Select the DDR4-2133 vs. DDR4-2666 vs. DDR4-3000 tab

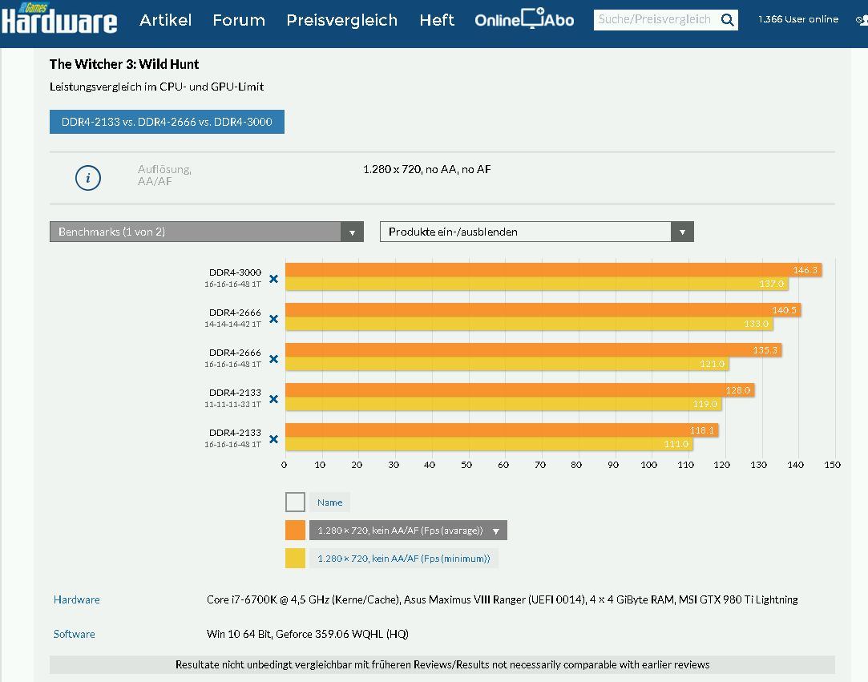[167, 122]
